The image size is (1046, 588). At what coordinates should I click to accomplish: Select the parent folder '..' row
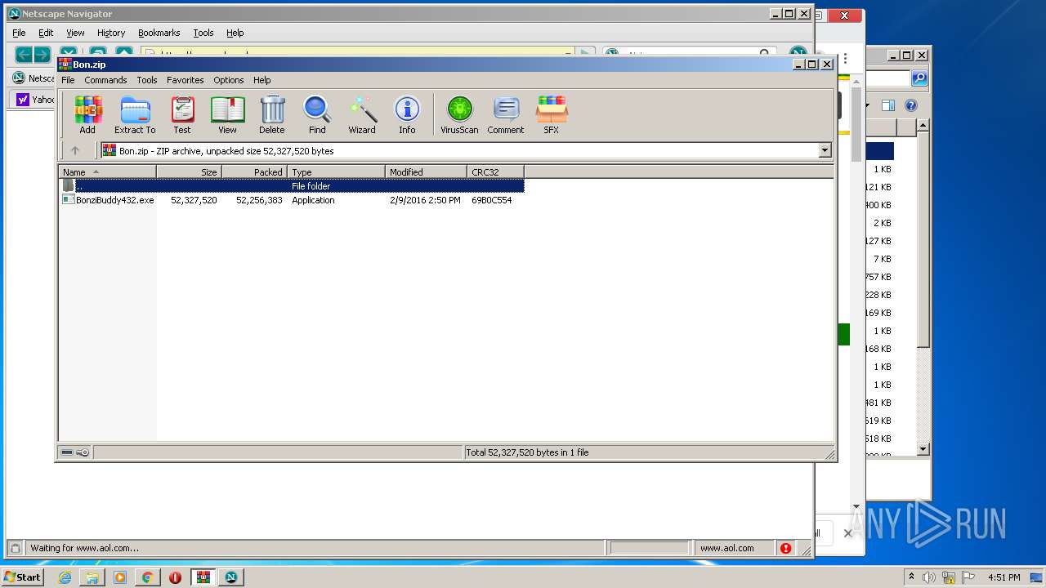click(292, 186)
